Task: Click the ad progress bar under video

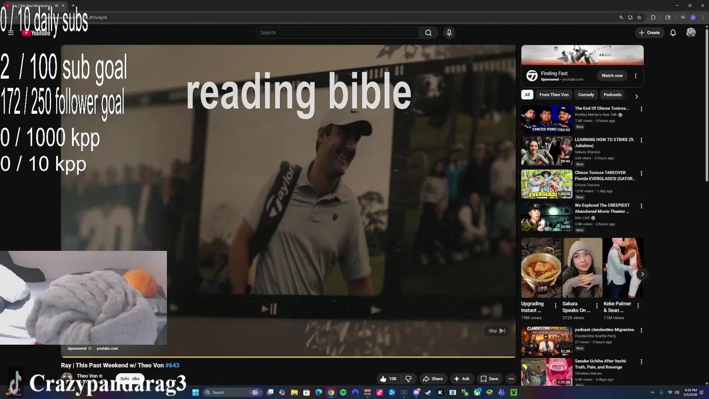Action: (288, 357)
